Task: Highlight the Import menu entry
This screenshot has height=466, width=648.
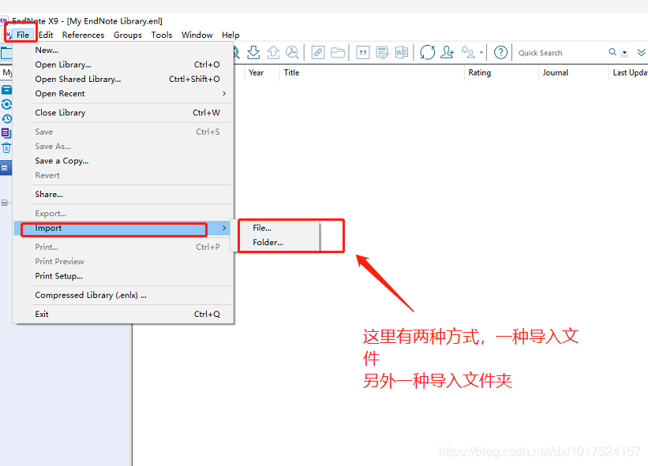Action: click(x=123, y=228)
